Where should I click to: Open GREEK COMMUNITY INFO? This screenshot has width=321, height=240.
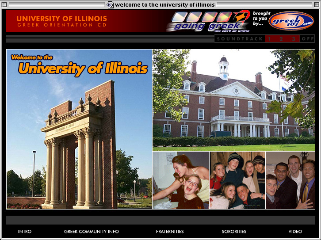(x=91, y=232)
